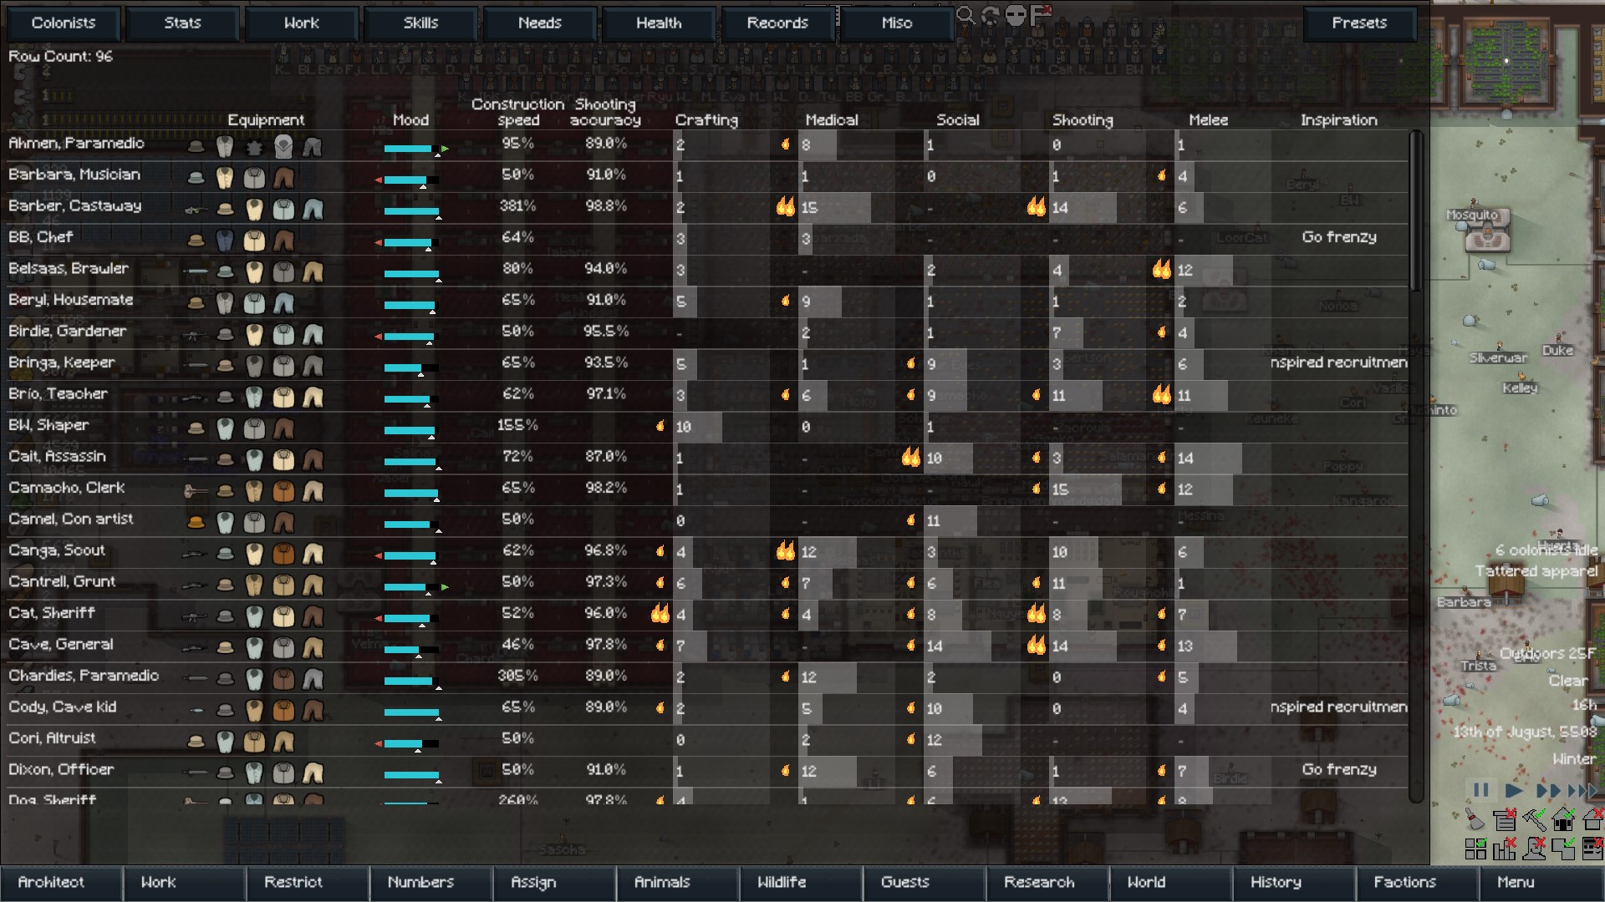Click Beryl's pants icon in Equipment column
The height and width of the screenshot is (902, 1605).
[283, 303]
